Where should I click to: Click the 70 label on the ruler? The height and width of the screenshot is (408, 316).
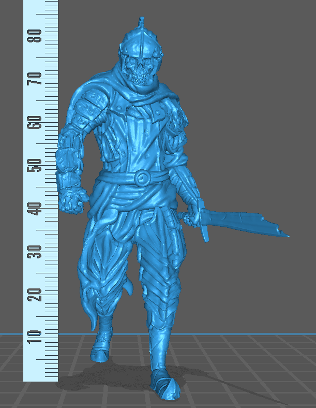tap(35, 79)
